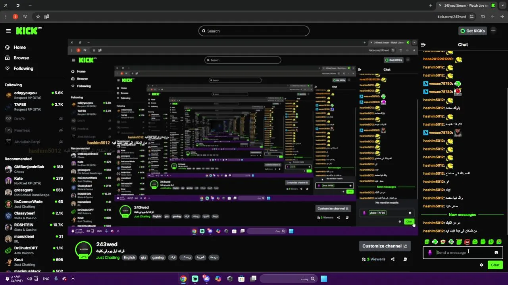The height and width of the screenshot is (285, 508).
Task: Click the share icon below the stream
Action: (x=393, y=259)
